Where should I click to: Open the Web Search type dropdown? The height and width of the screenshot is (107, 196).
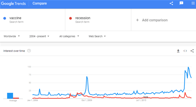click(x=97, y=36)
